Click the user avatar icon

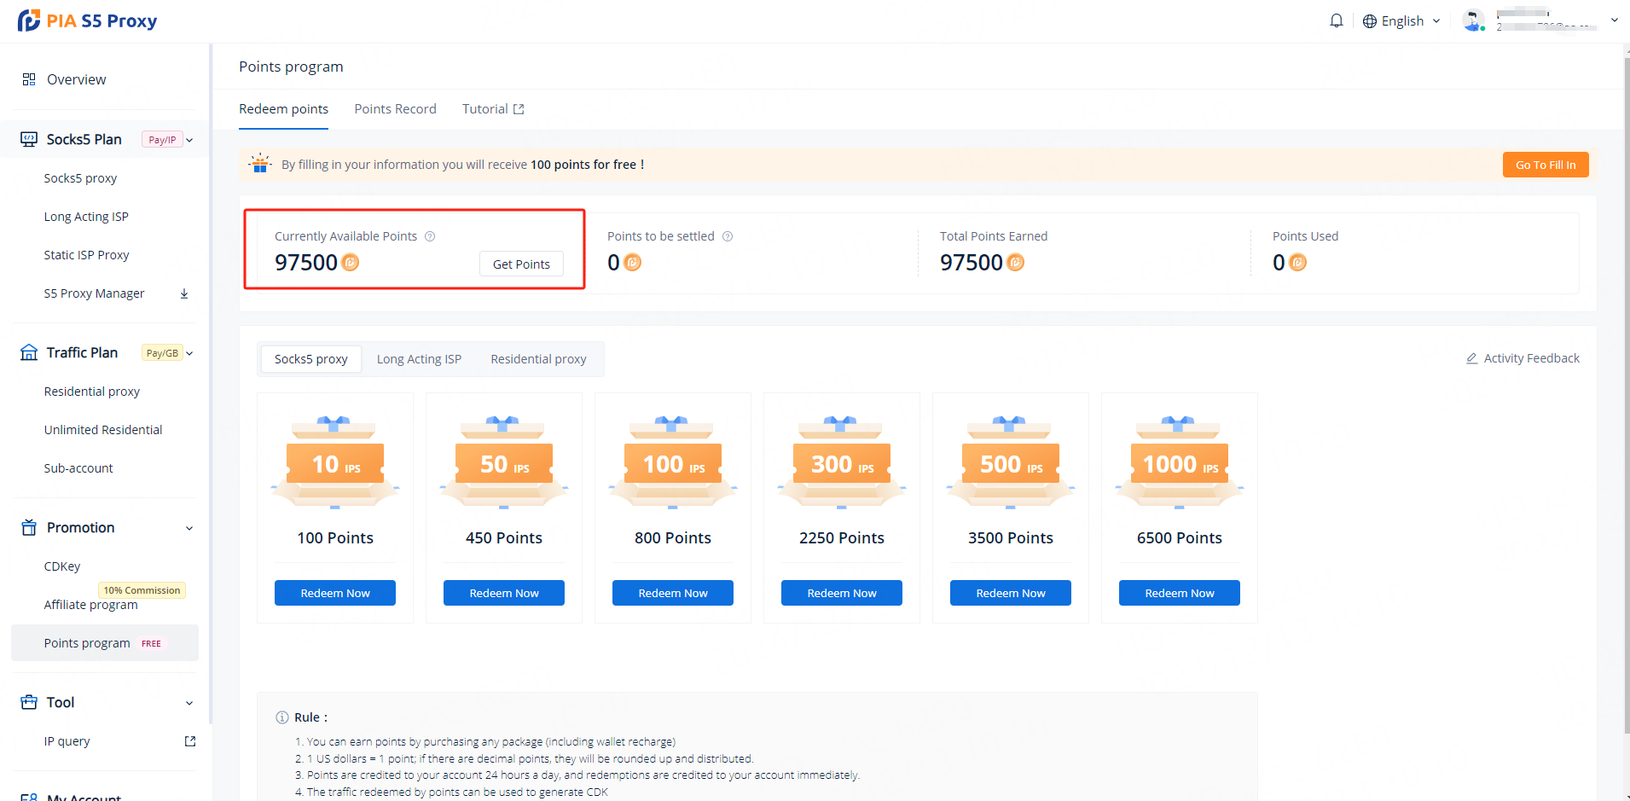point(1473,20)
